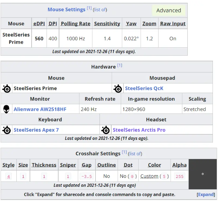This screenshot has width=220, height=201.
Task: Open the SteelSeries QcK mousepad link
Action: pos(144,88)
